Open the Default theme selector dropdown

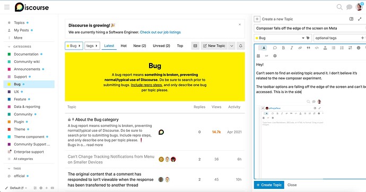(x=16, y=188)
